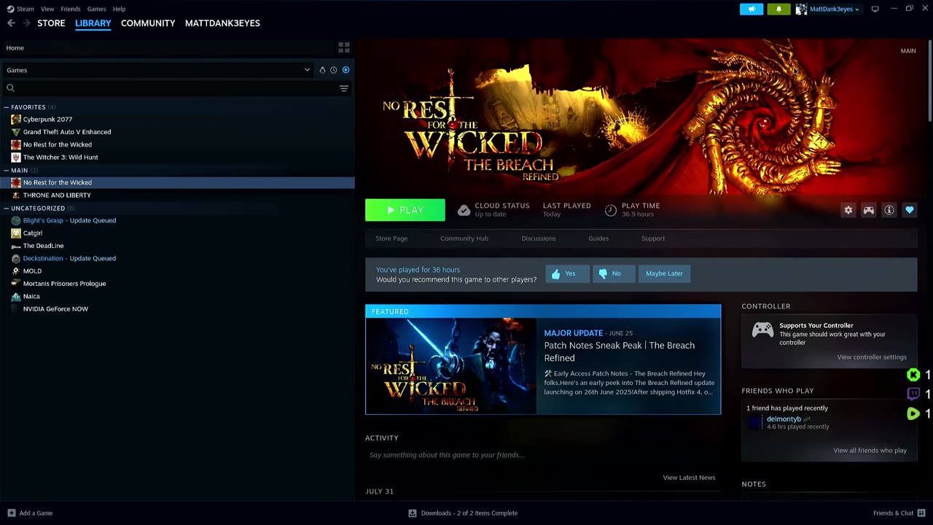Image resolution: width=933 pixels, height=525 pixels.
Task: Select NVIDIA GeForce NOW
Action: 55,309
